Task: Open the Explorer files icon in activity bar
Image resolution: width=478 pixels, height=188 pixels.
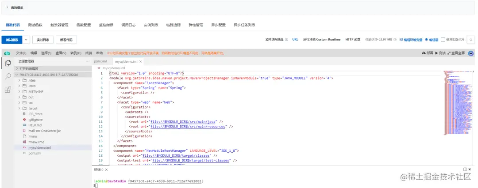Action: pos(8,63)
